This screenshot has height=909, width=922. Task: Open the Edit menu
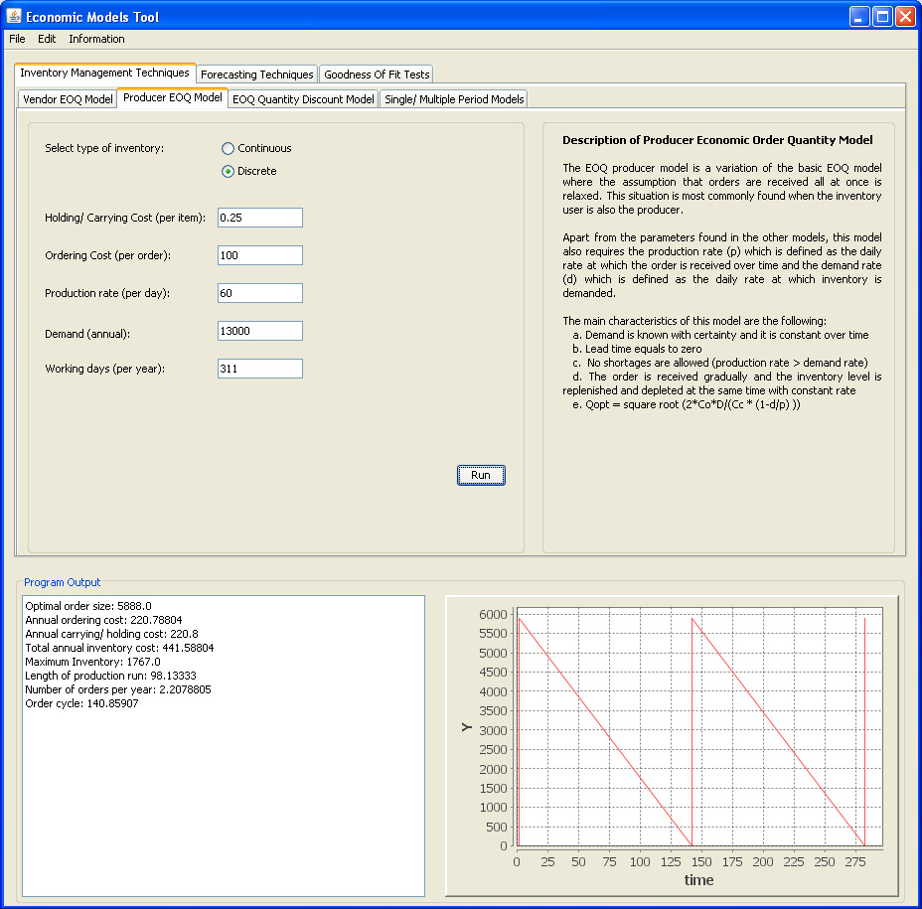(x=47, y=39)
